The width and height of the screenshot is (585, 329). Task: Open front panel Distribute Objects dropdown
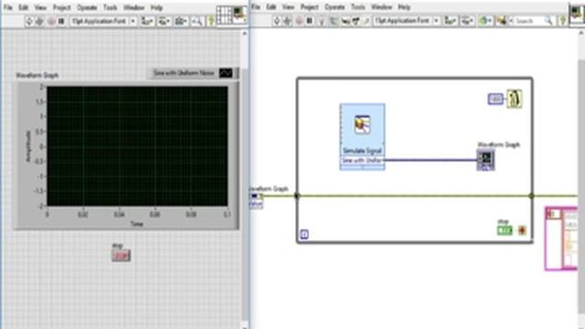[x=164, y=21]
